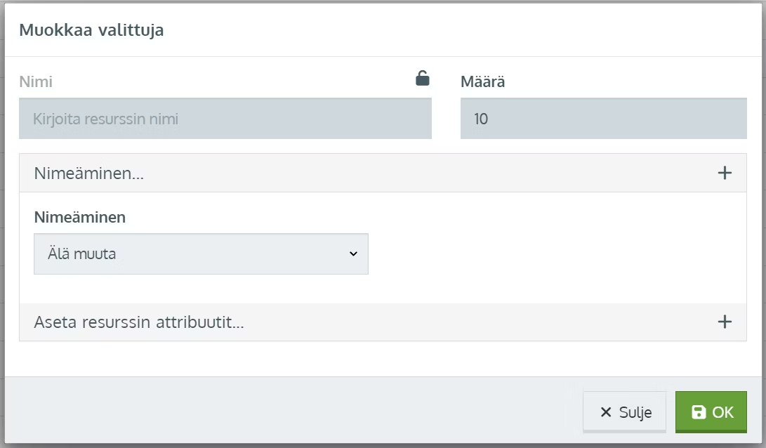The width and height of the screenshot is (766, 448).
Task: Click the plus icon on Nimeäminen... row
Action: coord(725,173)
